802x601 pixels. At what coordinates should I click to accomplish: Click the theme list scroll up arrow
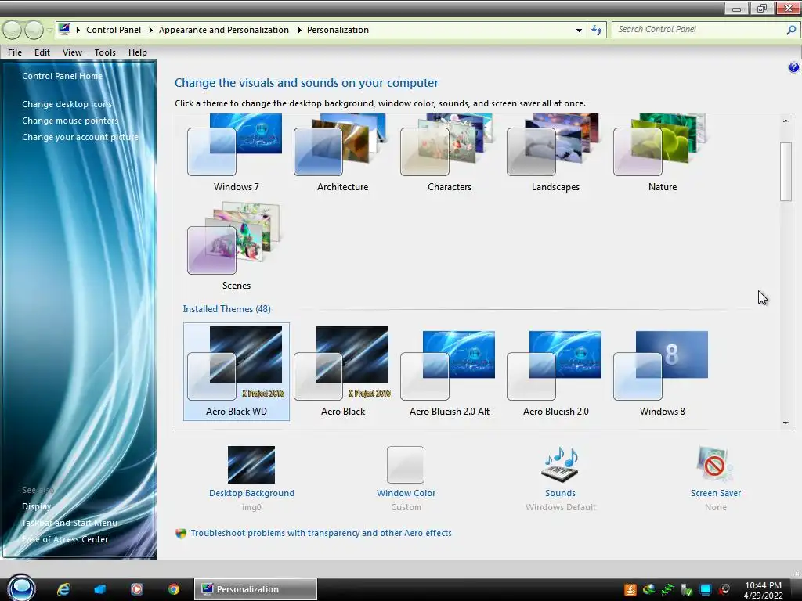[786, 121]
